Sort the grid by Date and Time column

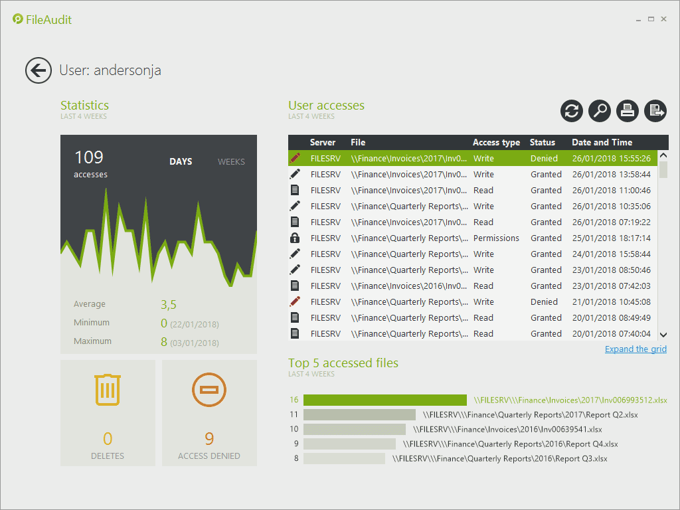(602, 142)
